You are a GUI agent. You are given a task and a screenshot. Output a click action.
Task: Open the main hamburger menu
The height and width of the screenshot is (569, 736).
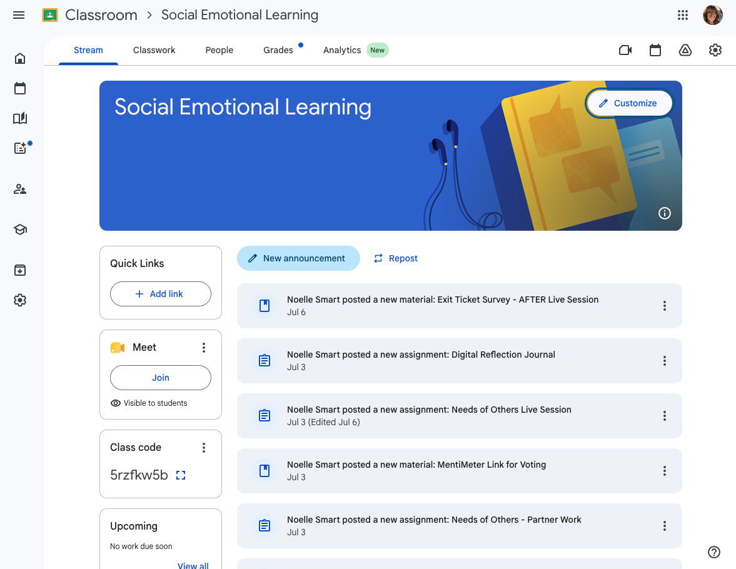(19, 15)
